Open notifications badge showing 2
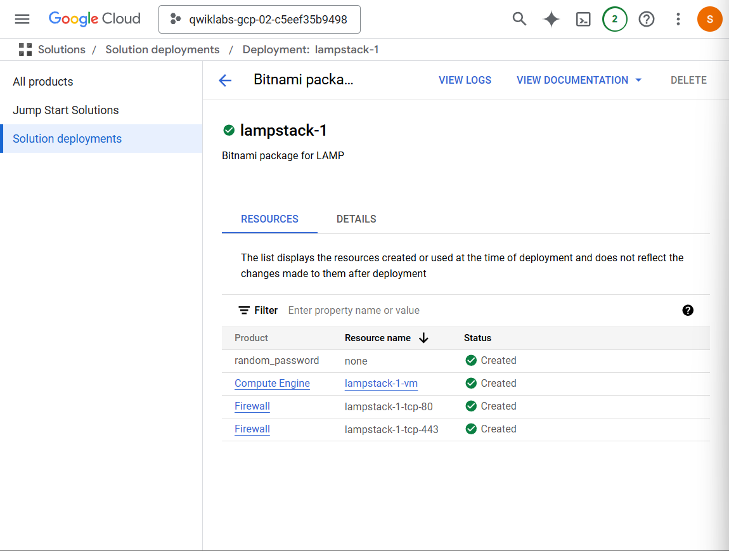The image size is (729, 551). pos(615,19)
